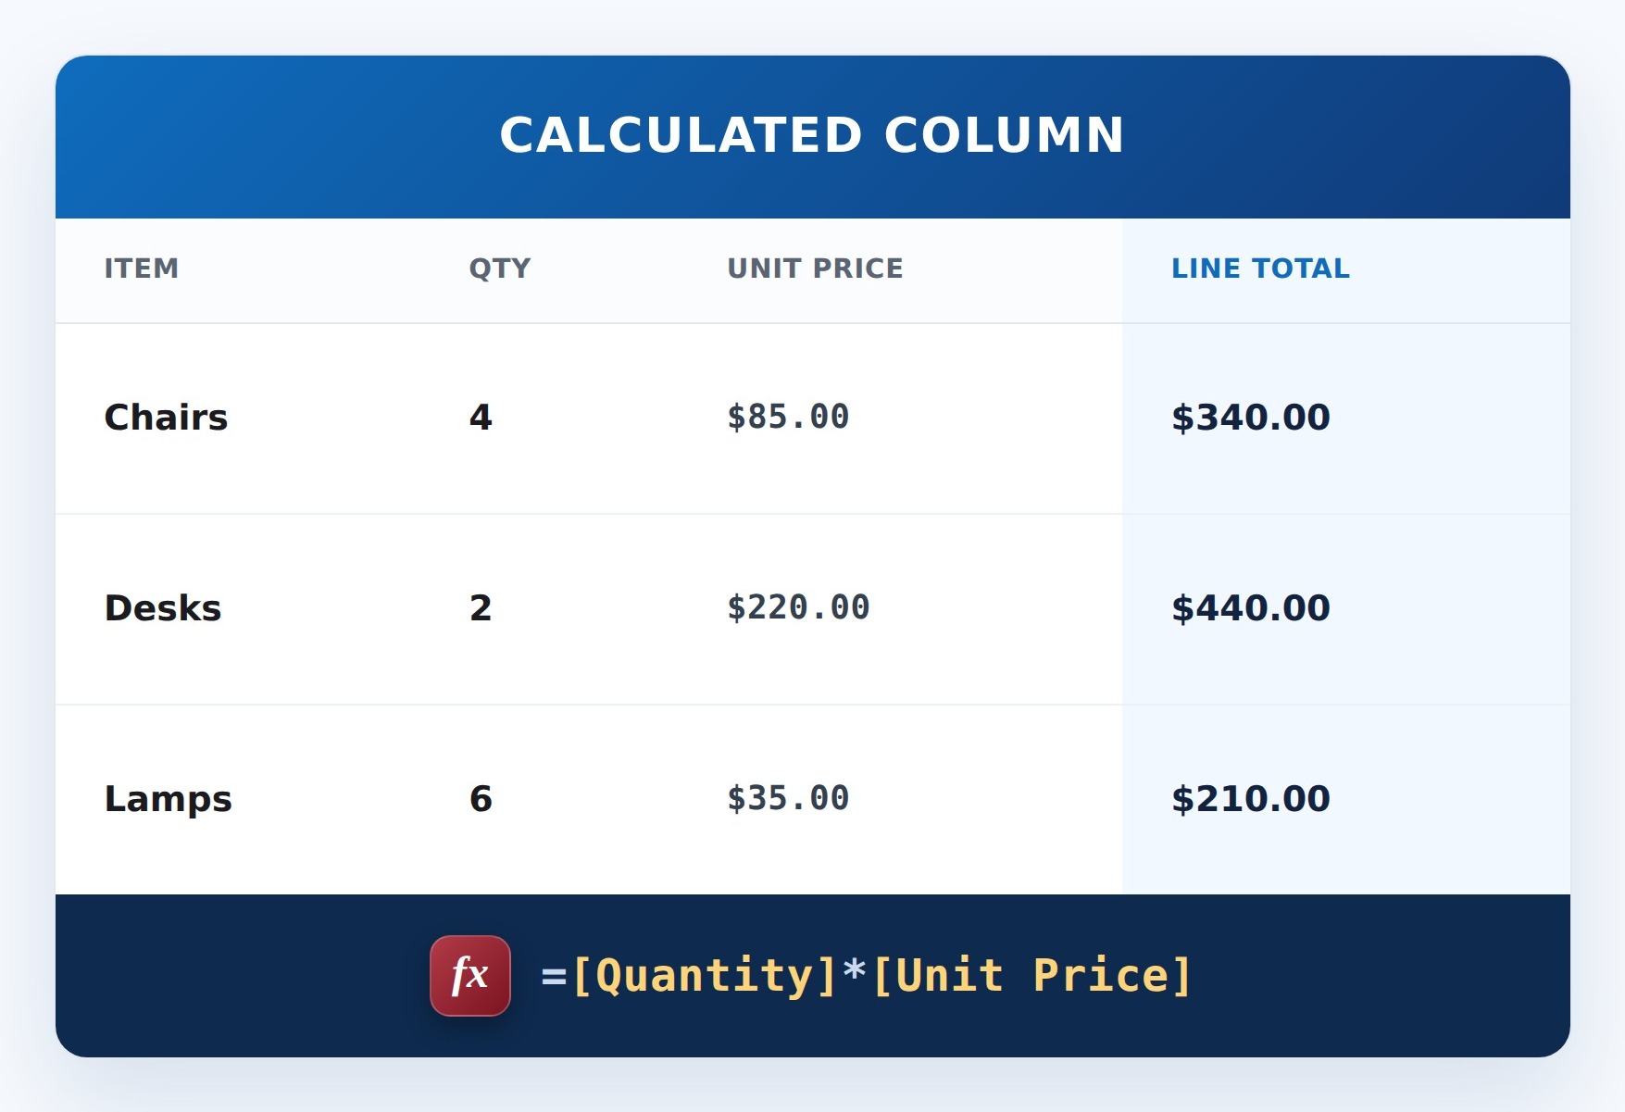This screenshot has width=1625, height=1112.
Task: Select the $440.00 line total cell
Action: (1251, 608)
